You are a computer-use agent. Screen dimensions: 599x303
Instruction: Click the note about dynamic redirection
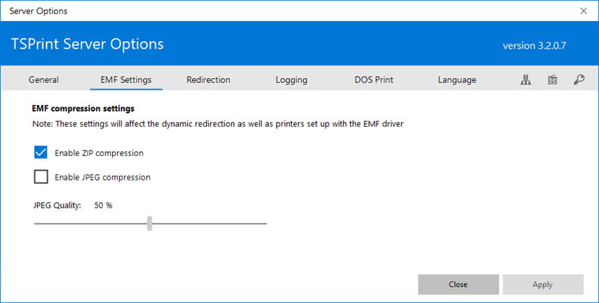[218, 124]
